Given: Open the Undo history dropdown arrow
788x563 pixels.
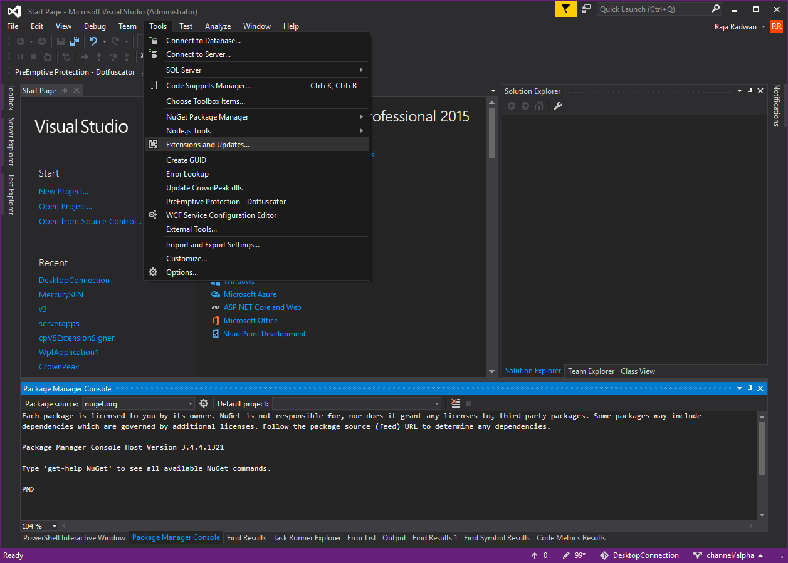Looking at the screenshot, I should (104, 41).
